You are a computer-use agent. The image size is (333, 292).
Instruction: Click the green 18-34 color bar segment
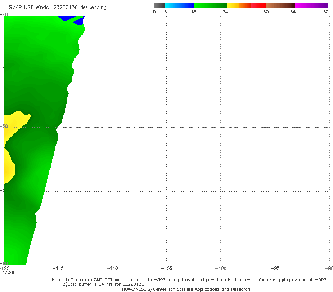pyautogui.click(x=211, y=5)
